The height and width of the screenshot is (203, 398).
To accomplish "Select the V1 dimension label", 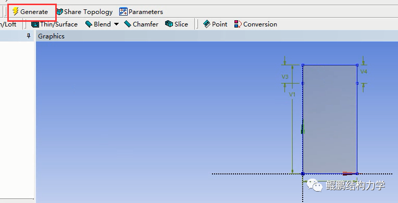I will pyautogui.click(x=292, y=94).
